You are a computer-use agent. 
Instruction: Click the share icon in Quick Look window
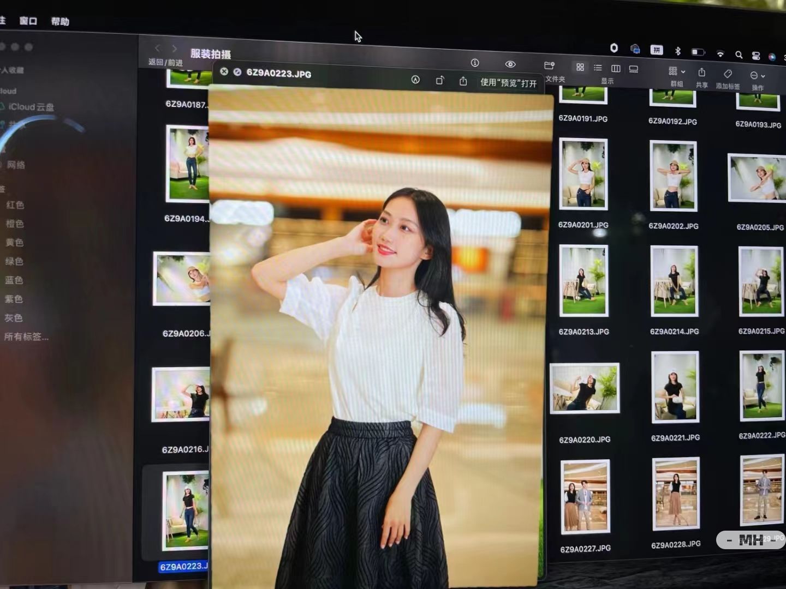pyautogui.click(x=463, y=81)
